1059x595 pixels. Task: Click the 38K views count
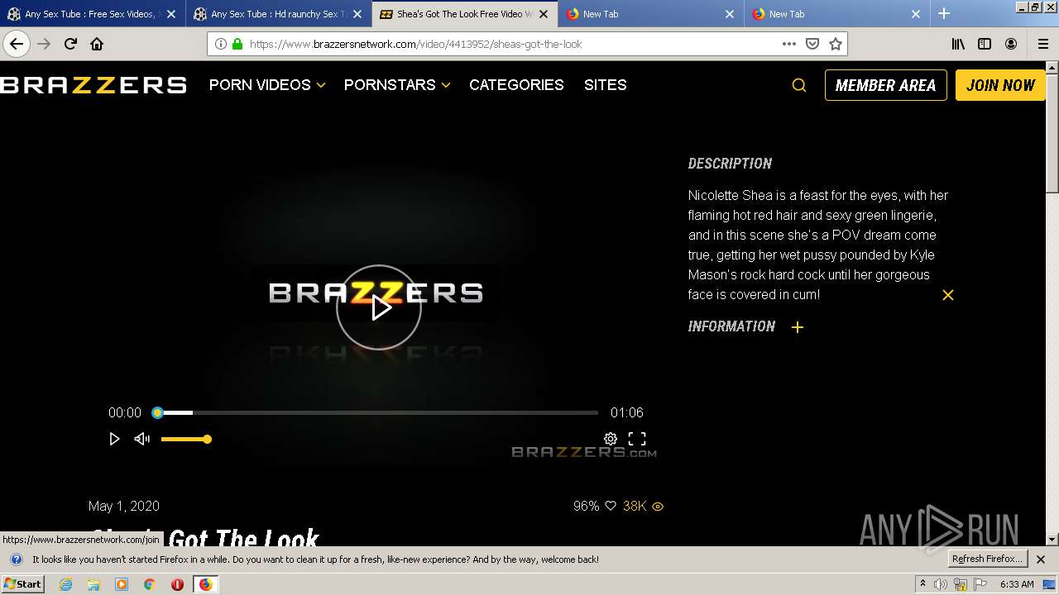(635, 506)
